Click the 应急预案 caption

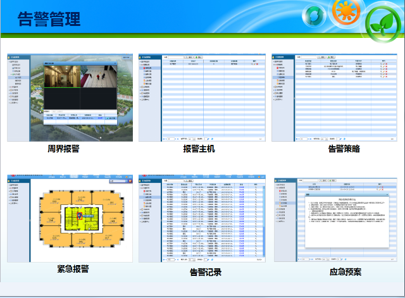click(x=346, y=272)
